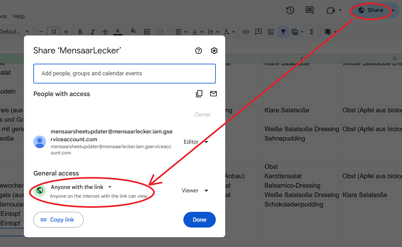Viewport: 402px width, 247px height.
Task: Expand the Viewer permission dropdown
Action: click(195, 191)
